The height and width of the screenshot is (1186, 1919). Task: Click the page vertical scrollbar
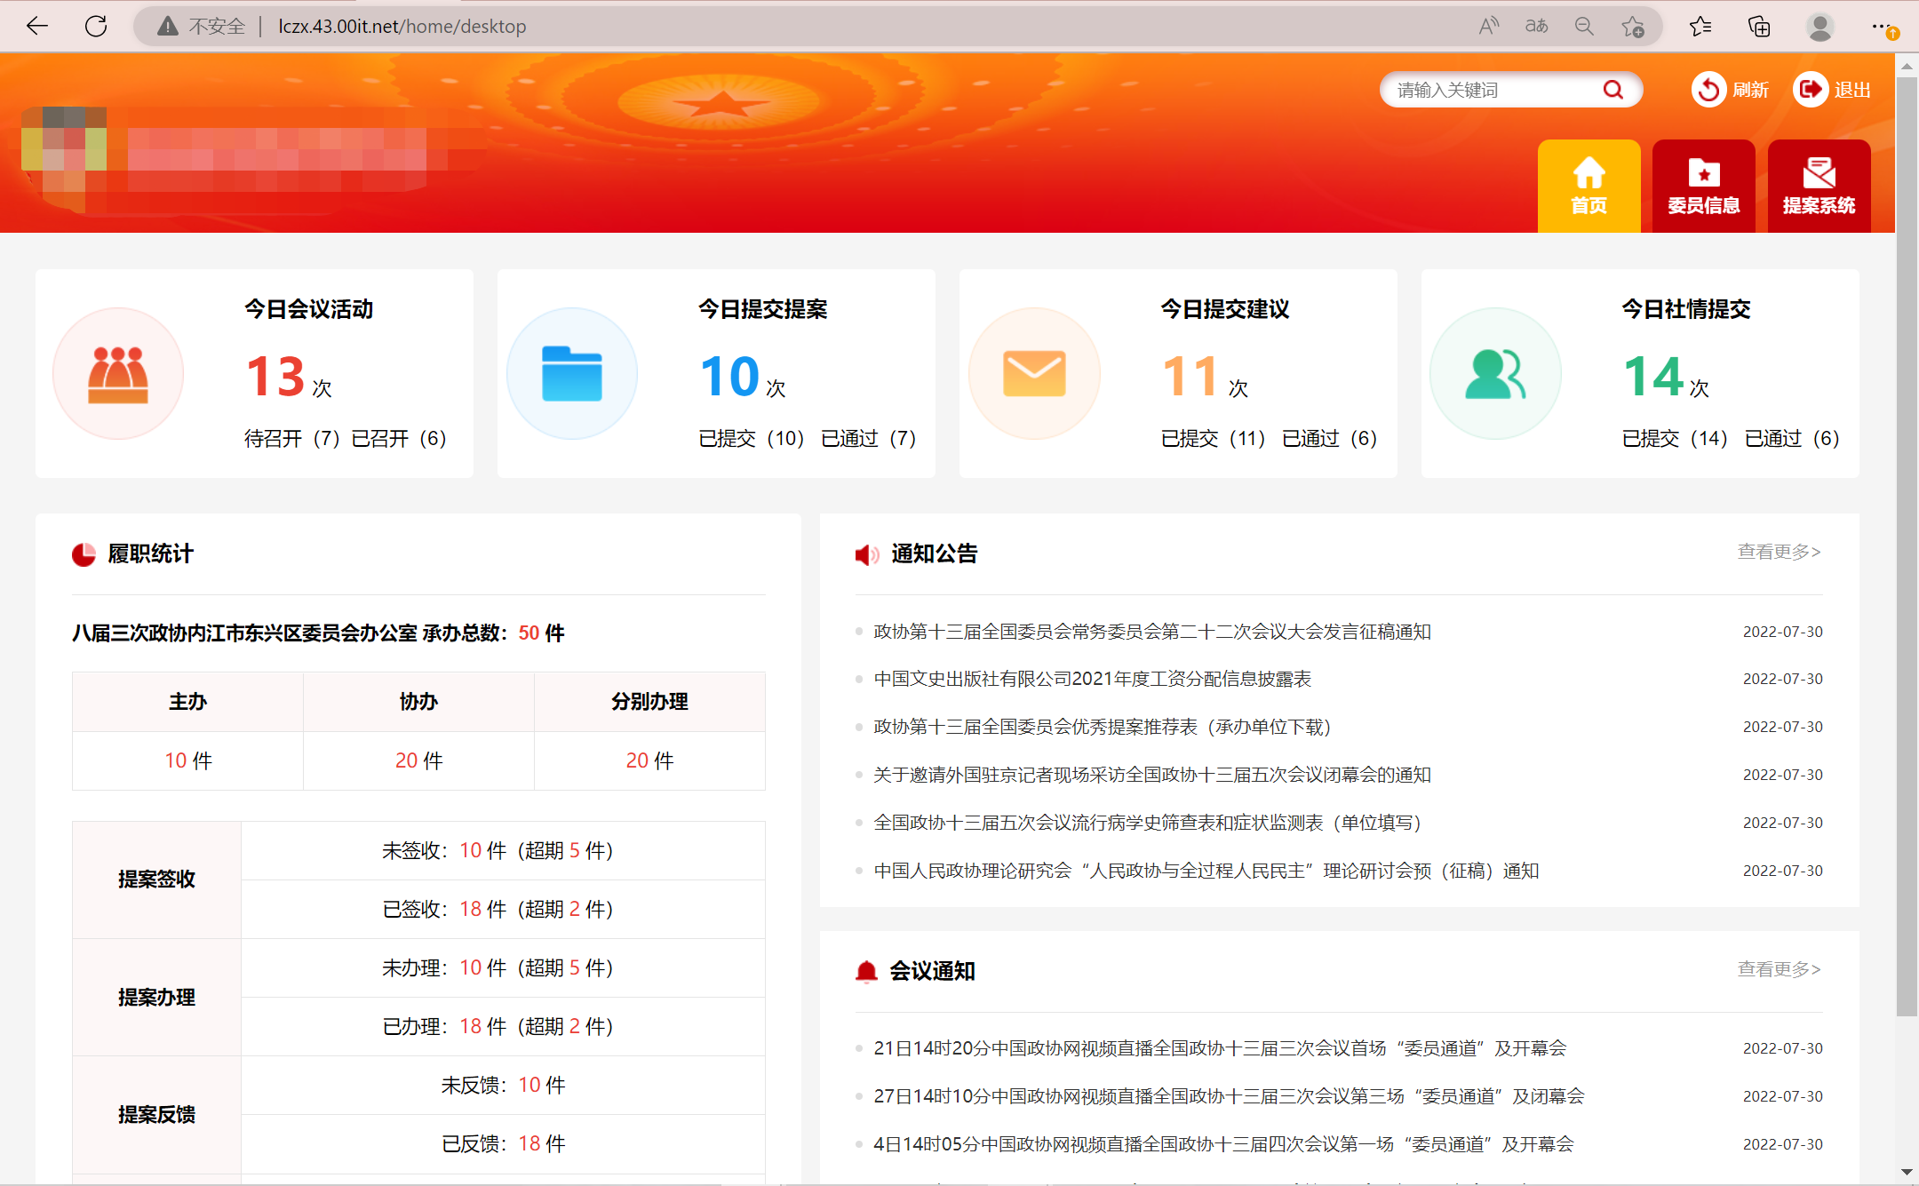(1907, 533)
